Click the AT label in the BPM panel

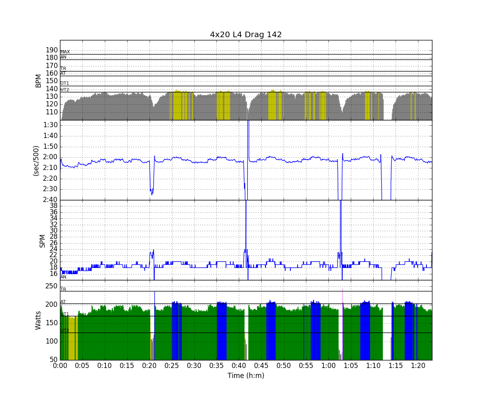pyautogui.click(x=63, y=74)
